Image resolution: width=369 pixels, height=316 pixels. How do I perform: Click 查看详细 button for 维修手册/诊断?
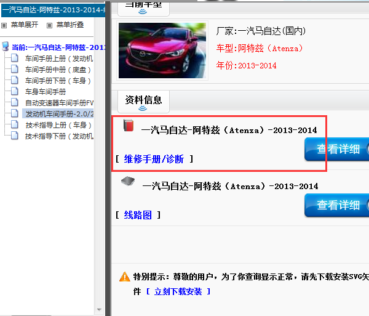click(337, 150)
